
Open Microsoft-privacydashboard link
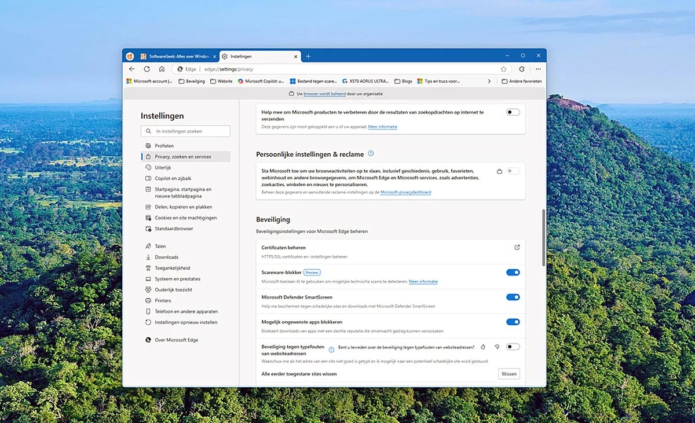pyautogui.click(x=405, y=192)
